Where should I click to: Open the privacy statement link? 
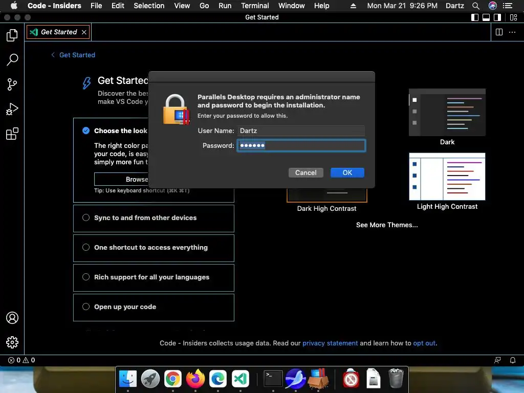click(x=330, y=343)
